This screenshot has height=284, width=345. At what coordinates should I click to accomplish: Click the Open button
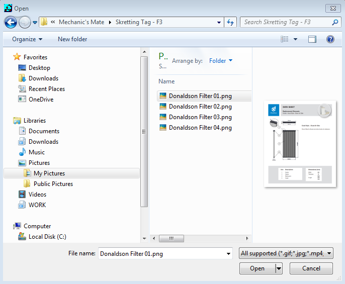pyautogui.click(x=257, y=268)
